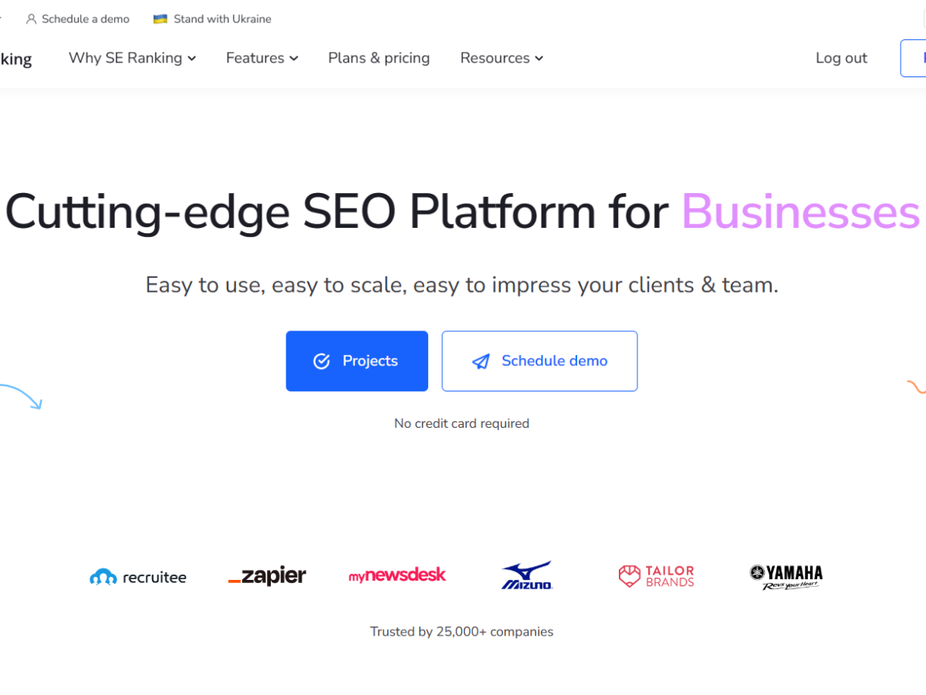Open the Plans & pricing page
Image resolution: width=926 pixels, height=695 pixels.
point(378,58)
